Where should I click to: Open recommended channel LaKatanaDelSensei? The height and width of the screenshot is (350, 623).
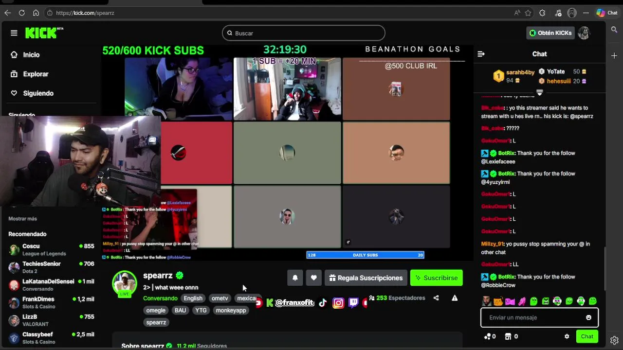(x=51, y=285)
